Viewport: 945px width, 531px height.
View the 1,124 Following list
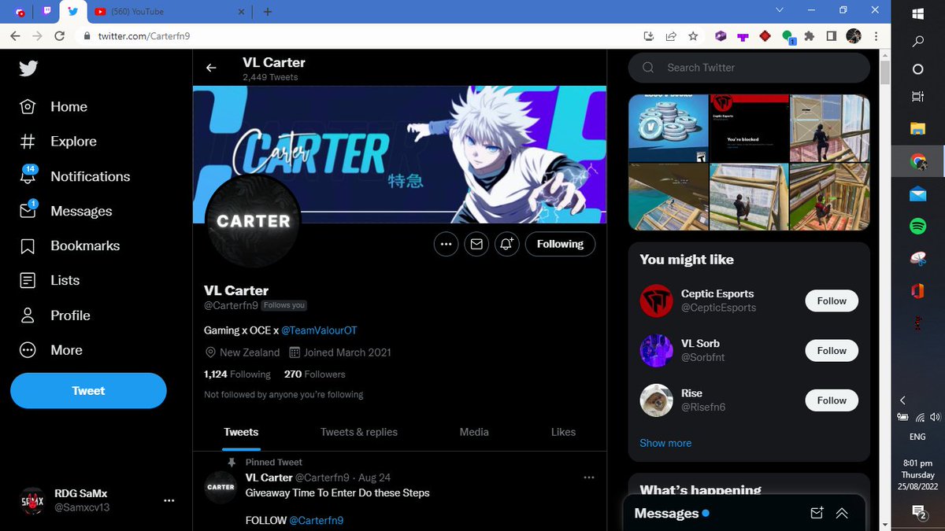click(237, 374)
